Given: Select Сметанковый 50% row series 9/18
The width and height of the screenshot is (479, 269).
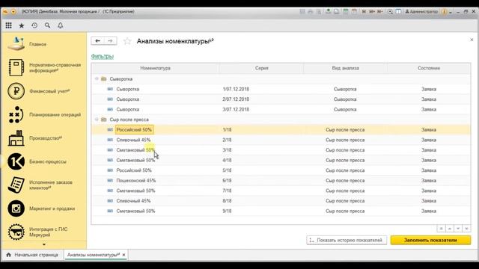Looking at the screenshot, I should tap(281, 211).
